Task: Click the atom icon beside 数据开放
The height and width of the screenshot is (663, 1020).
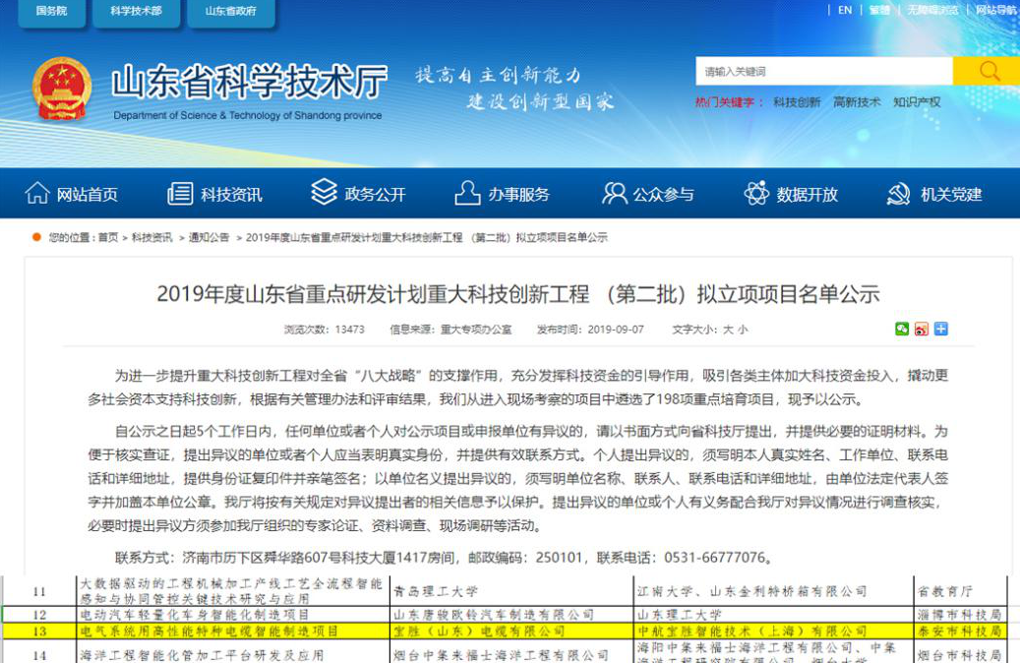Action: coord(756,193)
